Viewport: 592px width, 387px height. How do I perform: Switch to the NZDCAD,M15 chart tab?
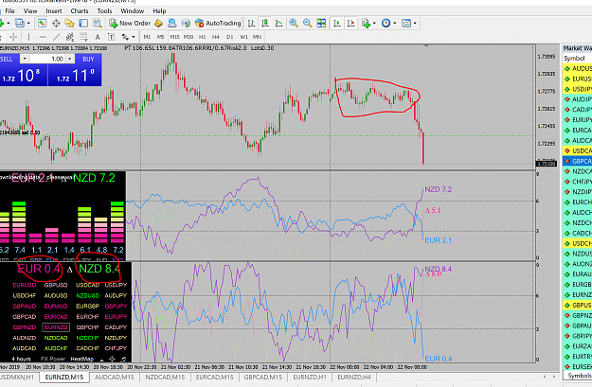point(165,378)
